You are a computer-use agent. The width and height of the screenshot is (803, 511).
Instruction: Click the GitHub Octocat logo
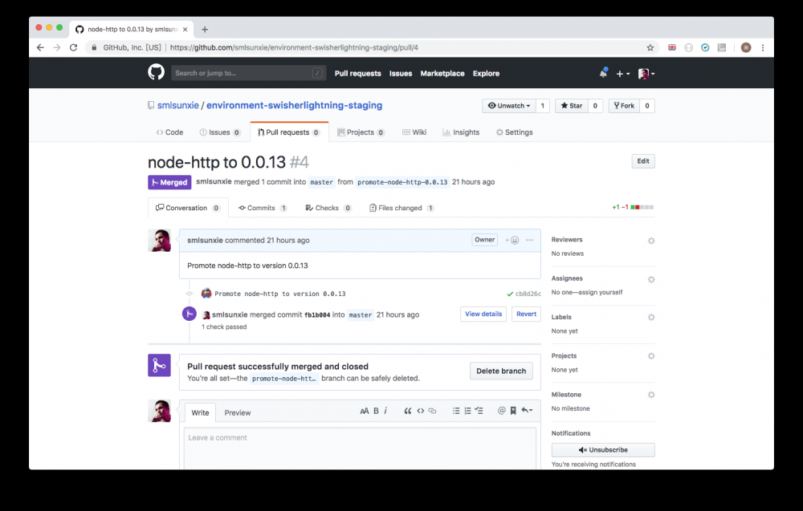[157, 73]
